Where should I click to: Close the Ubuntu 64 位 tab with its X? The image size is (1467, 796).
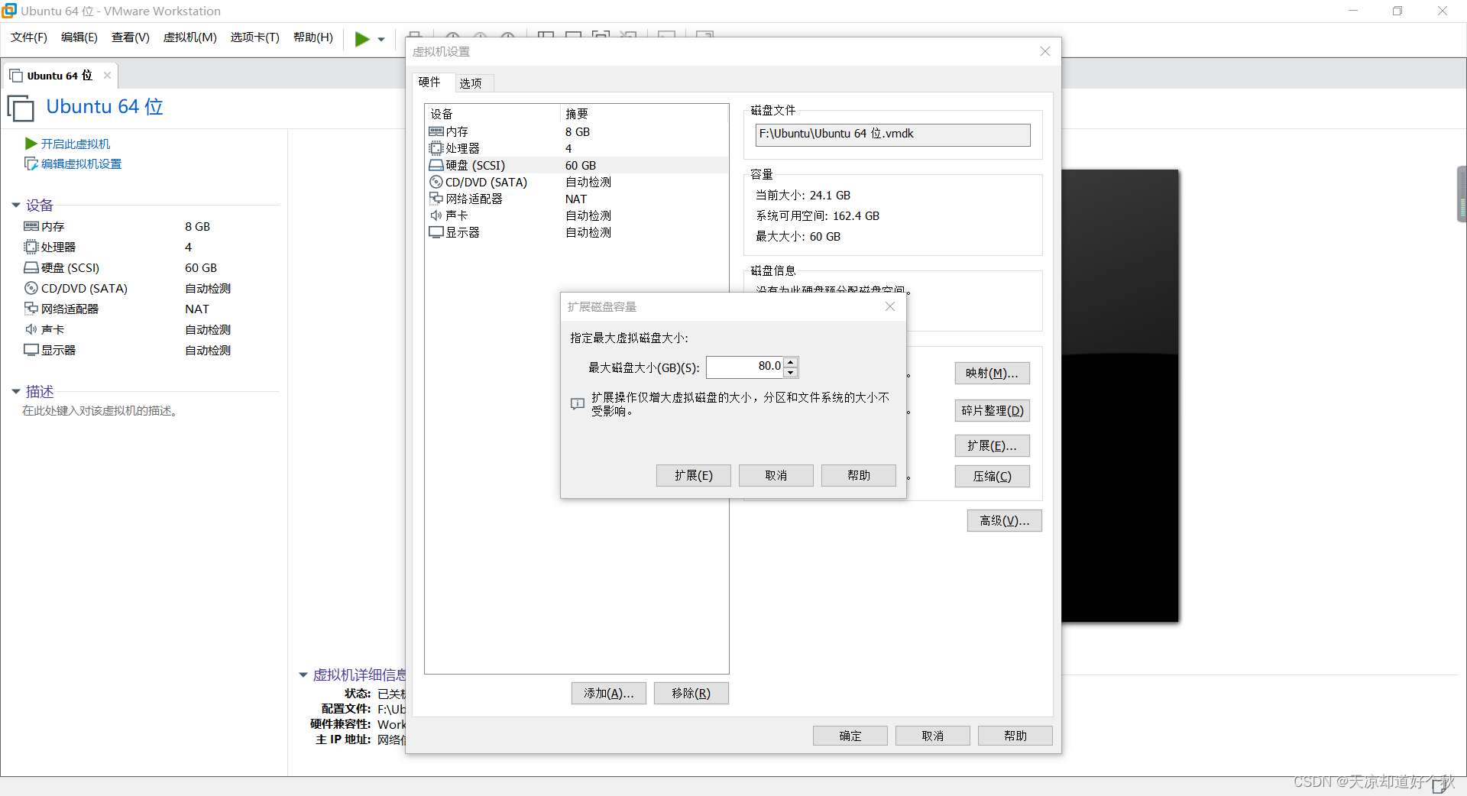click(107, 75)
